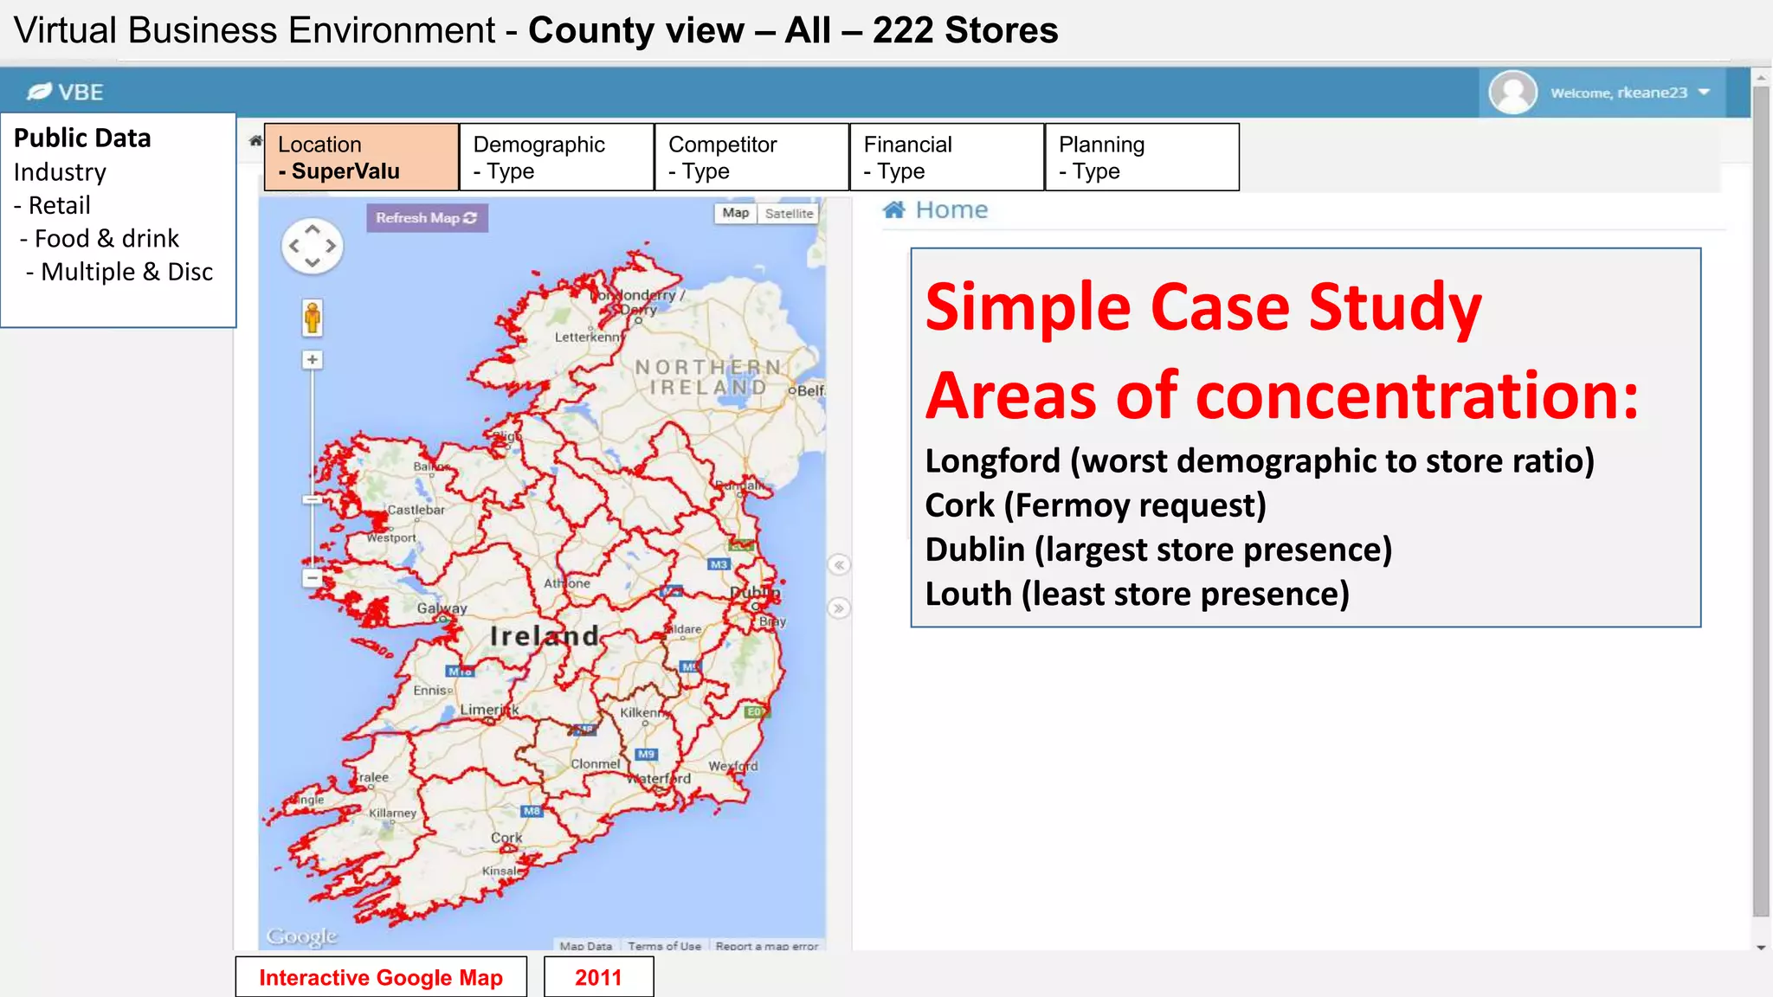The width and height of the screenshot is (1773, 997).
Task: Click Report a map error link
Action: tap(767, 946)
